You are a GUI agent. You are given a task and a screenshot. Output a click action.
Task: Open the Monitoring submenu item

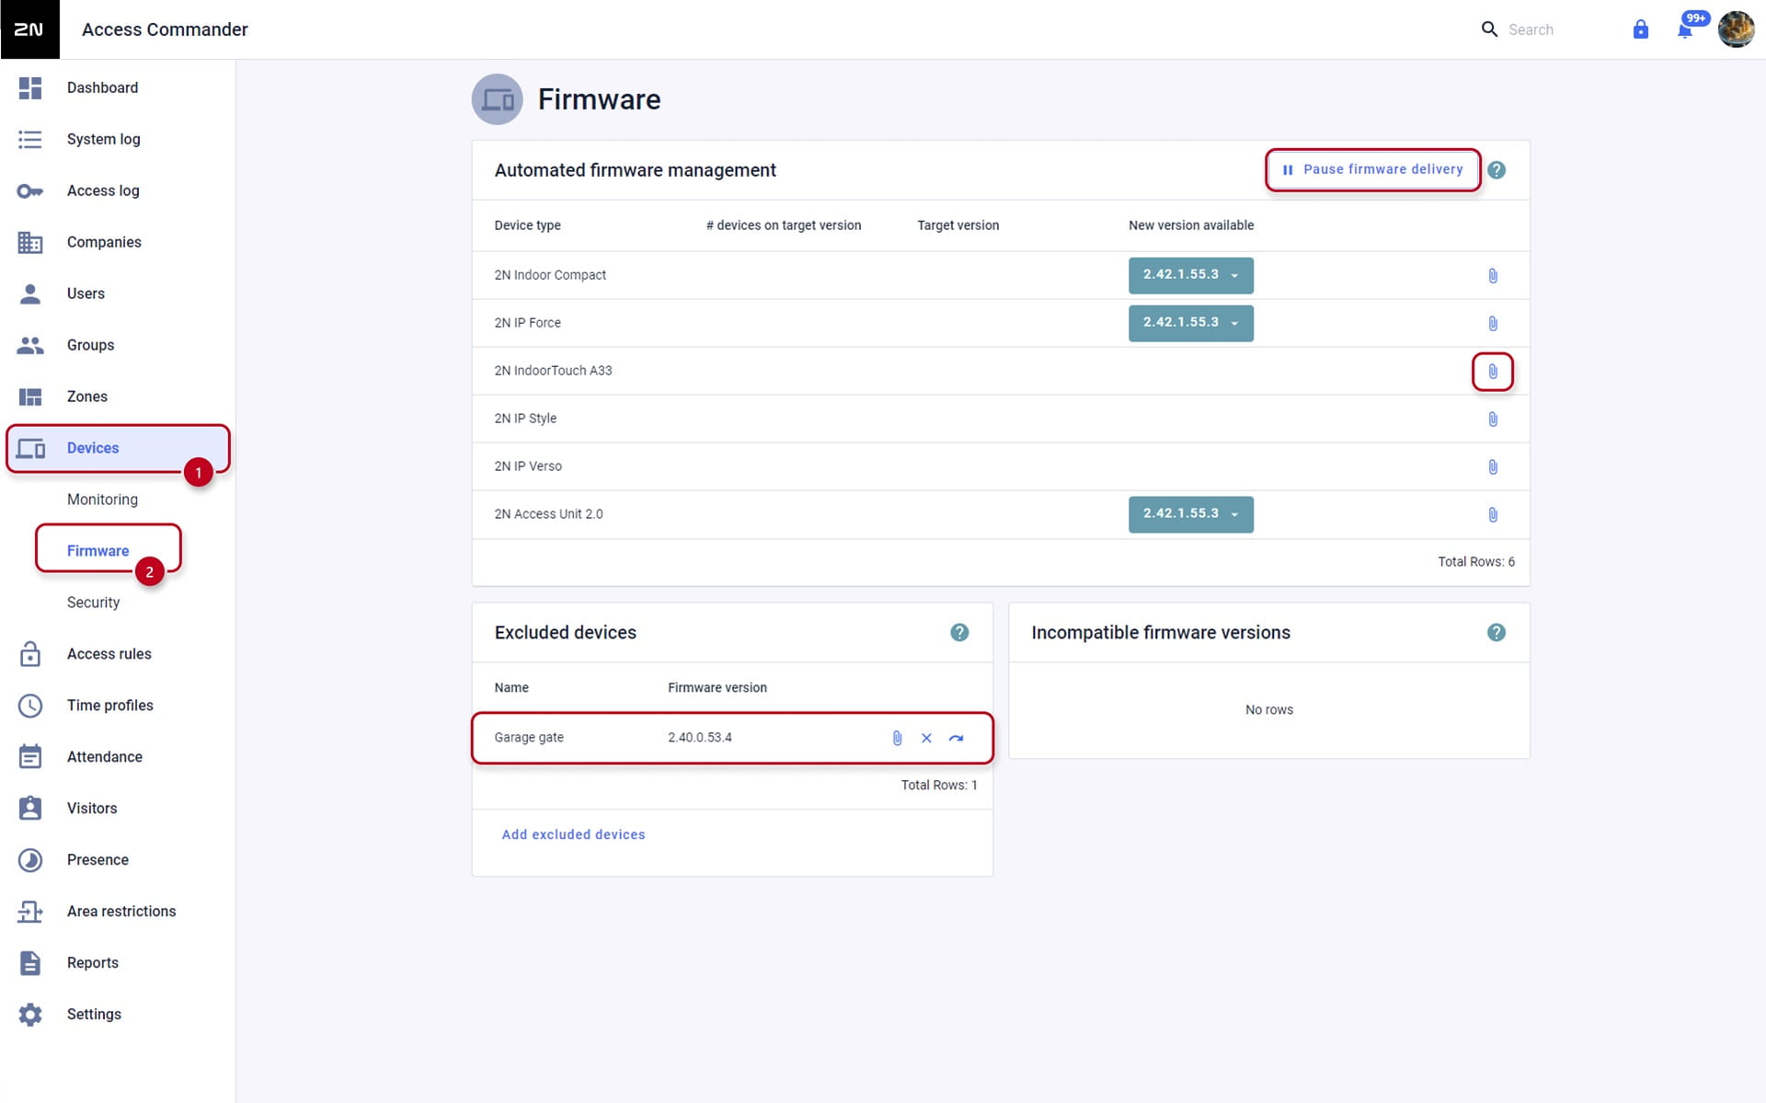(x=102, y=500)
